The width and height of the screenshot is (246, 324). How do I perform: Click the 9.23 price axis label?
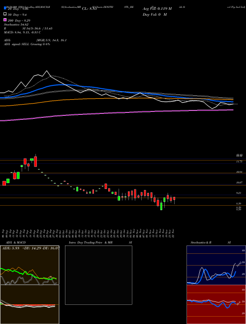(239, 193)
